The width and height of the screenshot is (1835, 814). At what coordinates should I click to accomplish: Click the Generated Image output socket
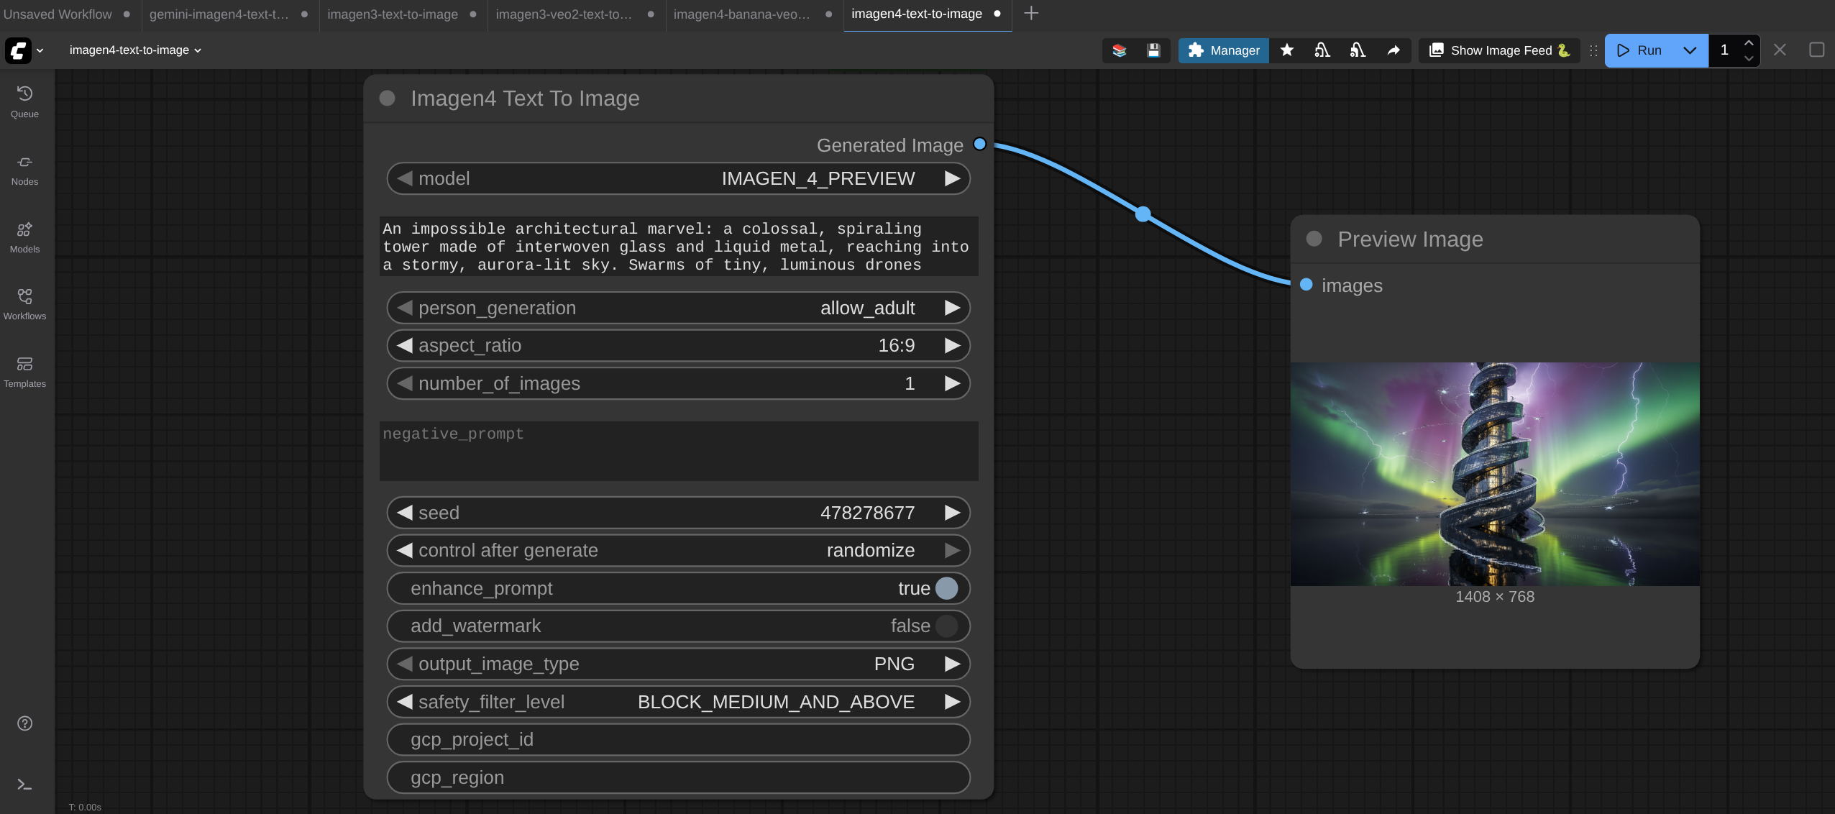coord(979,144)
